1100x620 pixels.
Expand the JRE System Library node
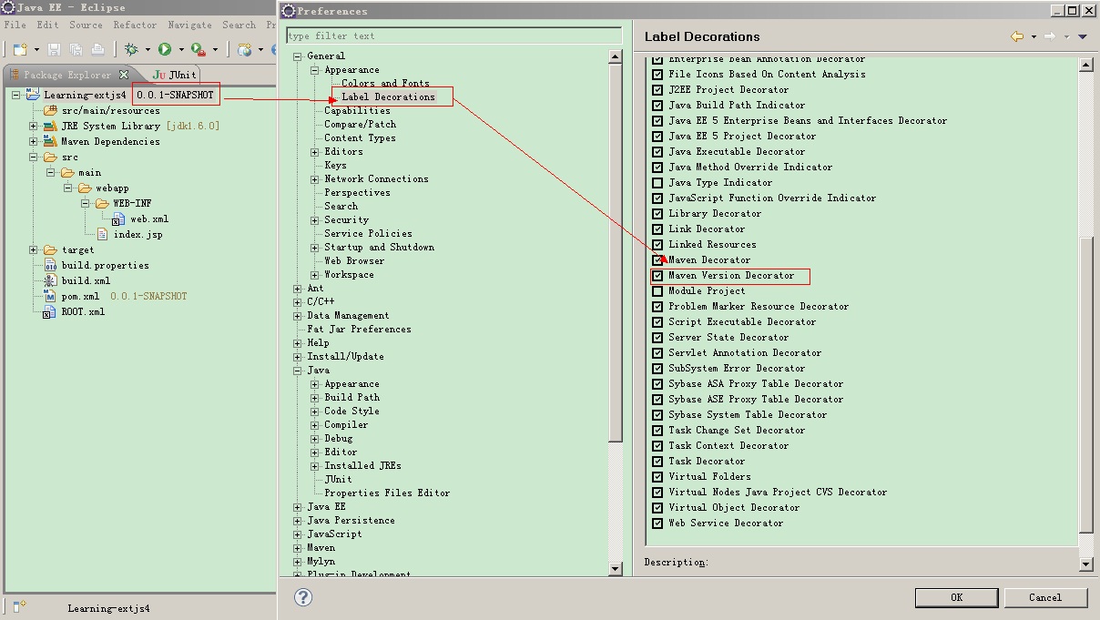34,126
